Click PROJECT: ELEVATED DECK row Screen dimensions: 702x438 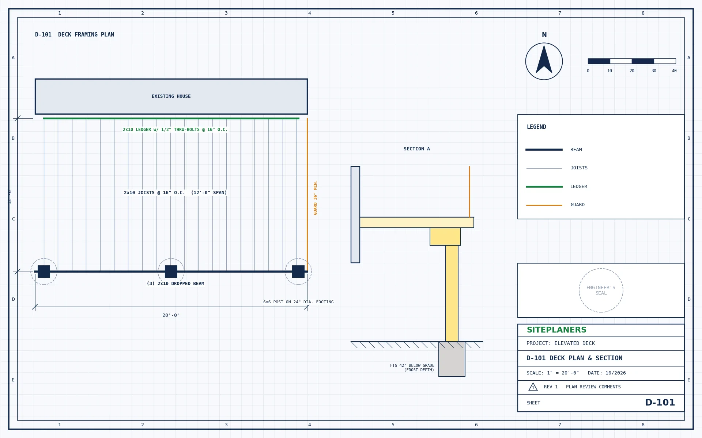click(x=601, y=343)
